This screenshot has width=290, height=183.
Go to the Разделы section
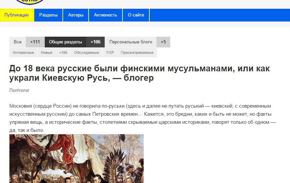pos(48,15)
